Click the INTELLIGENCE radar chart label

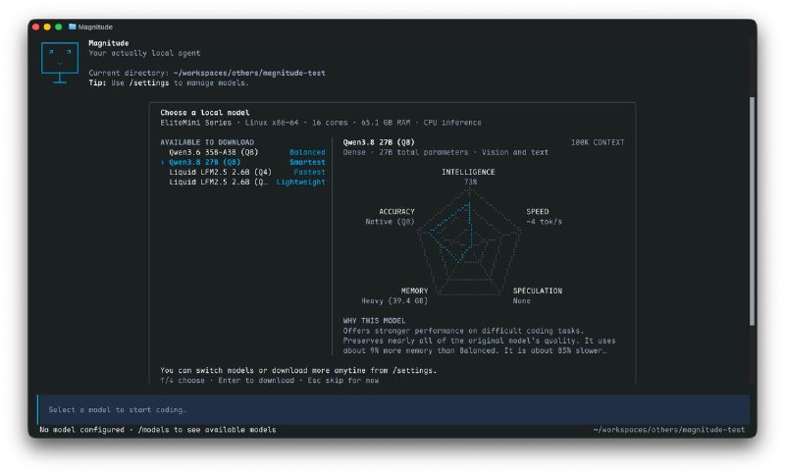pyautogui.click(x=468, y=172)
